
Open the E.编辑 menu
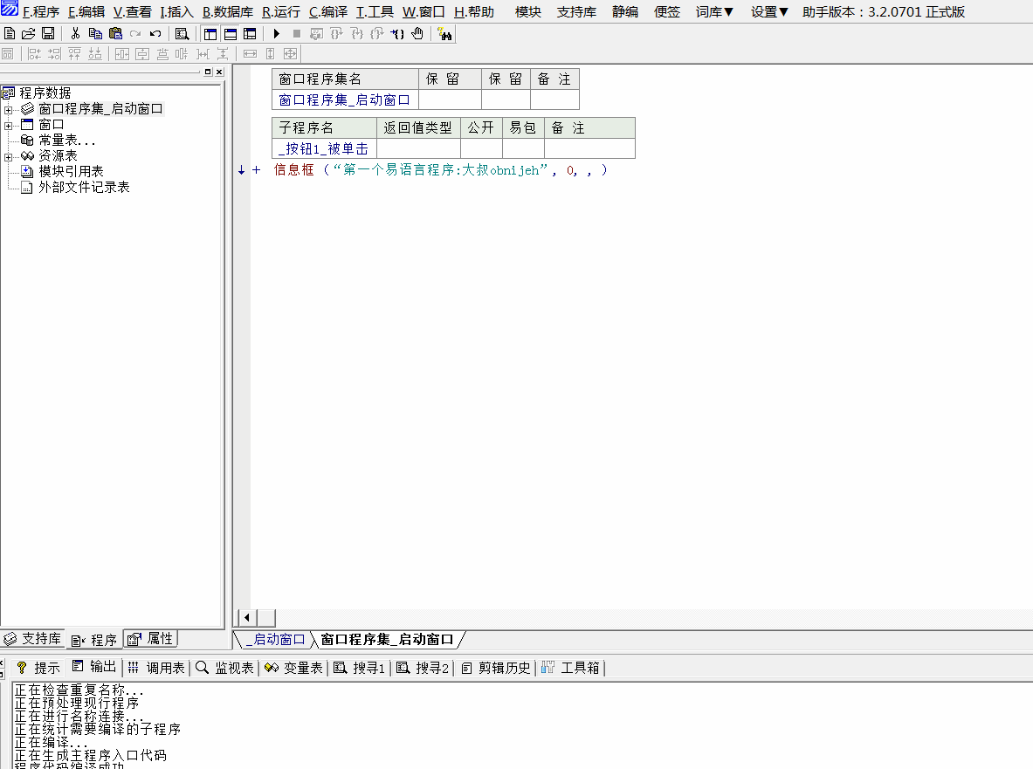coord(86,12)
